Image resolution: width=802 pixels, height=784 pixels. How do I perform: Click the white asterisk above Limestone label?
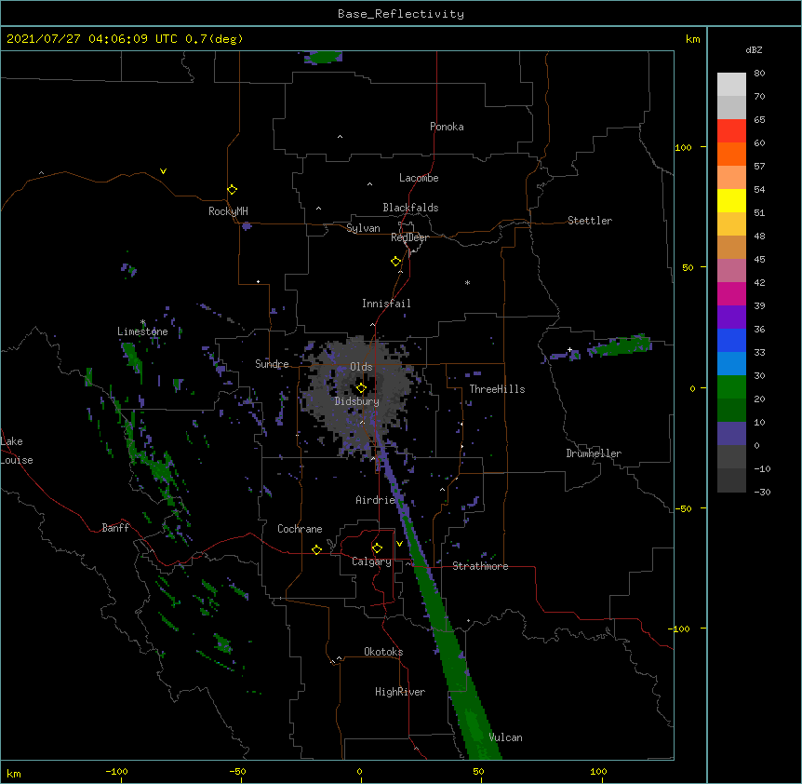[x=142, y=322]
